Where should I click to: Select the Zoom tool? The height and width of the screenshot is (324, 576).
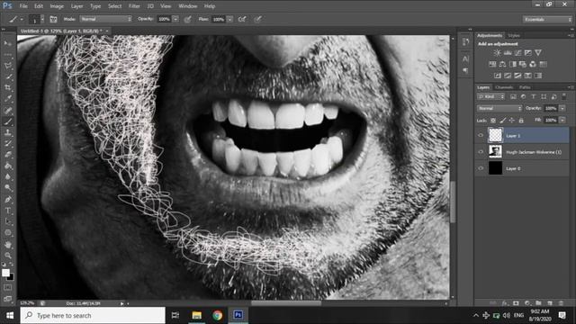pos(8,256)
